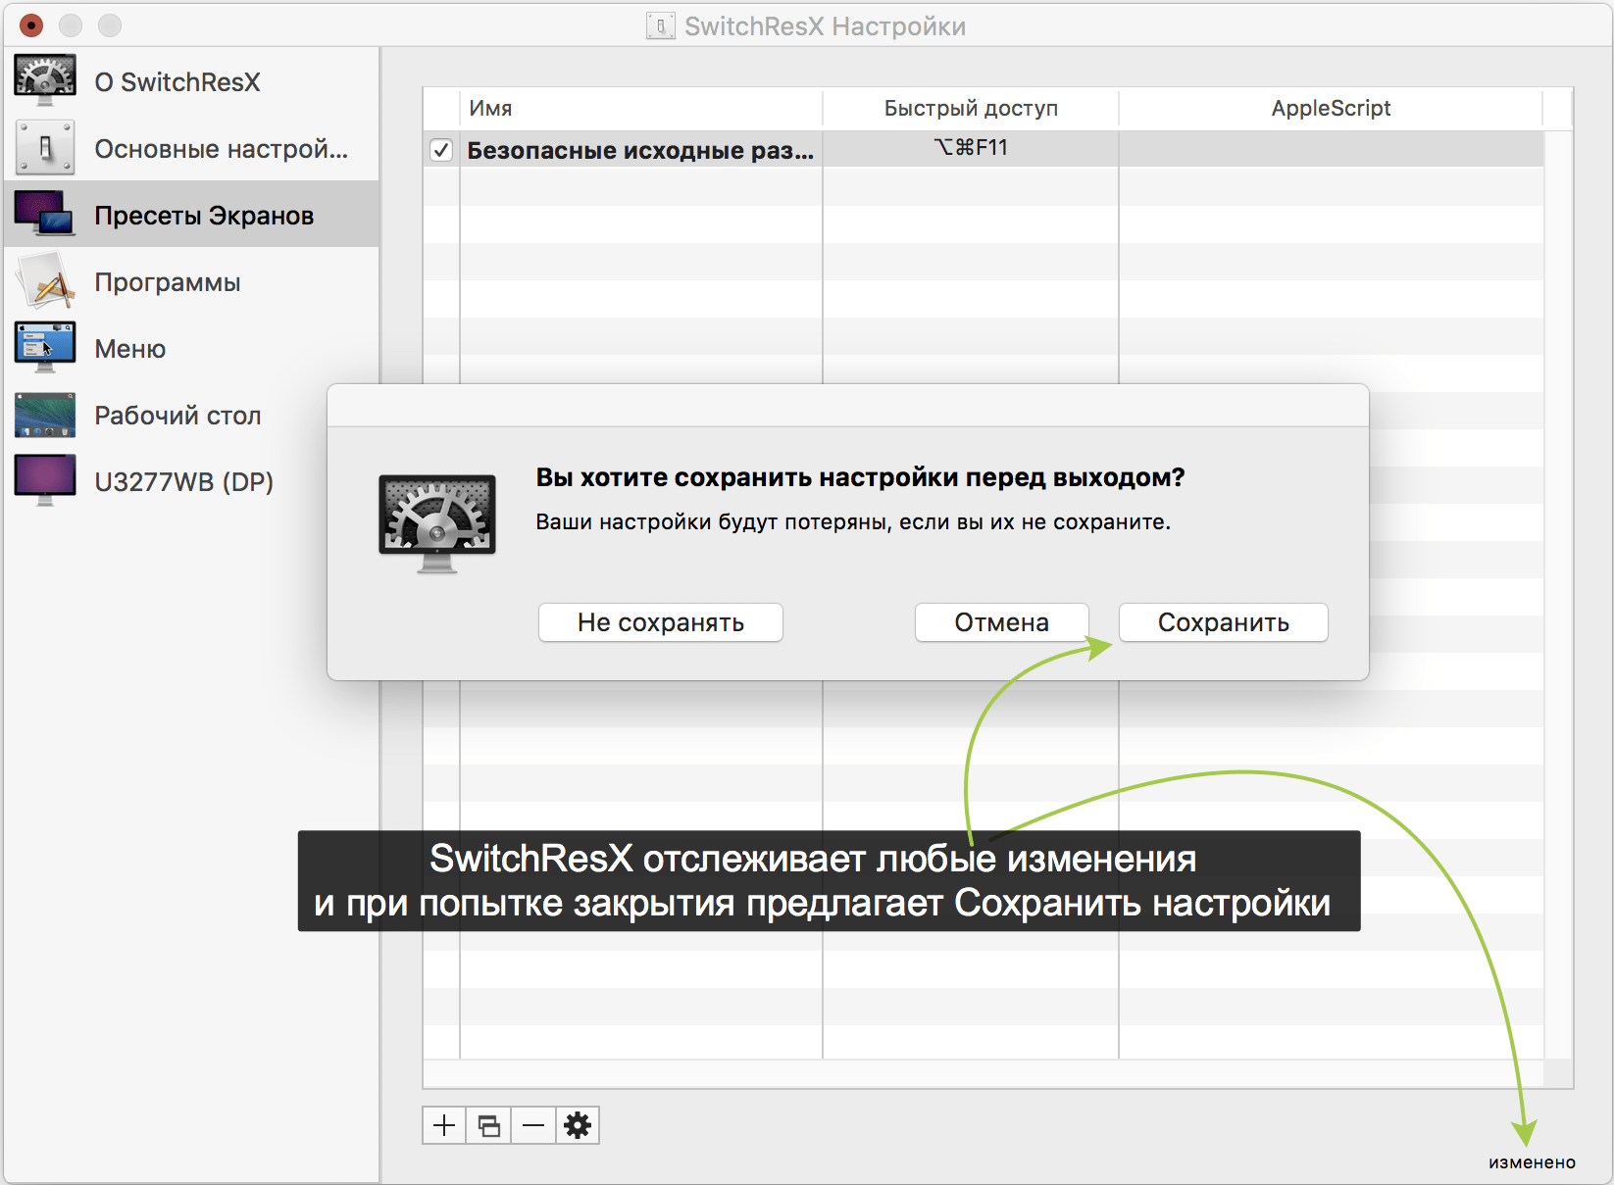
Task: Click the Основные настройки switch icon
Action: pos(45,148)
